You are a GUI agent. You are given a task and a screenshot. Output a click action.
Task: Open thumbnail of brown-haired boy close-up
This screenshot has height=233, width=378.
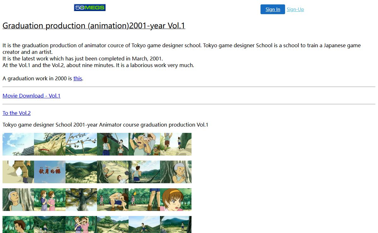coord(18,224)
